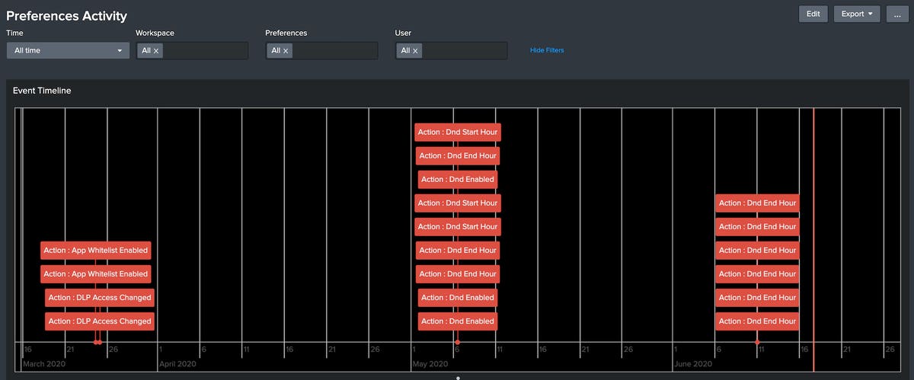The width and height of the screenshot is (914, 380).
Task: Click the red event dot in June 2020
Action: [x=757, y=343]
